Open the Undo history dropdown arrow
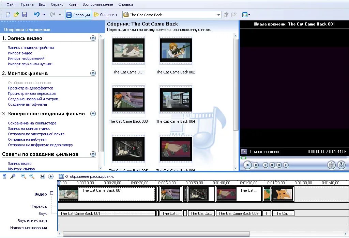 (44, 15)
